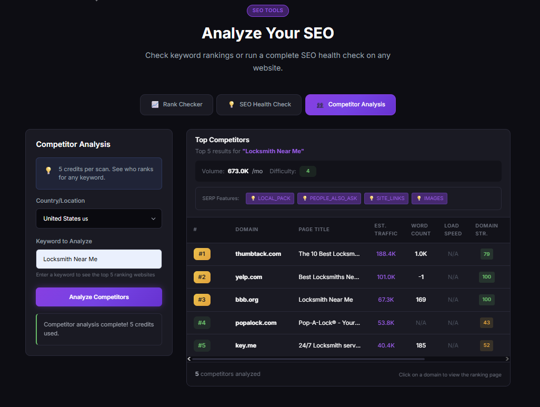Click the left arrow of the table scrollbar
The image size is (540, 407).
point(189,359)
